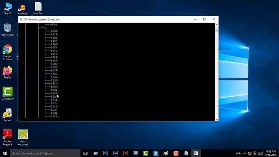Open the network tray icon
The image size is (279, 157).
click(250, 153)
